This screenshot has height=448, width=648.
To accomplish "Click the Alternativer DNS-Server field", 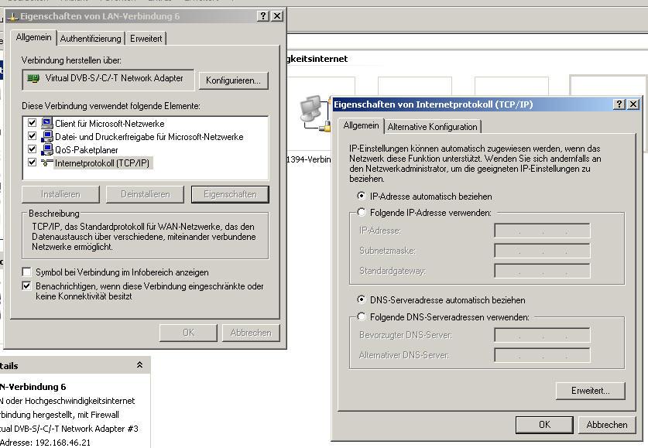I will (x=542, y=354).
